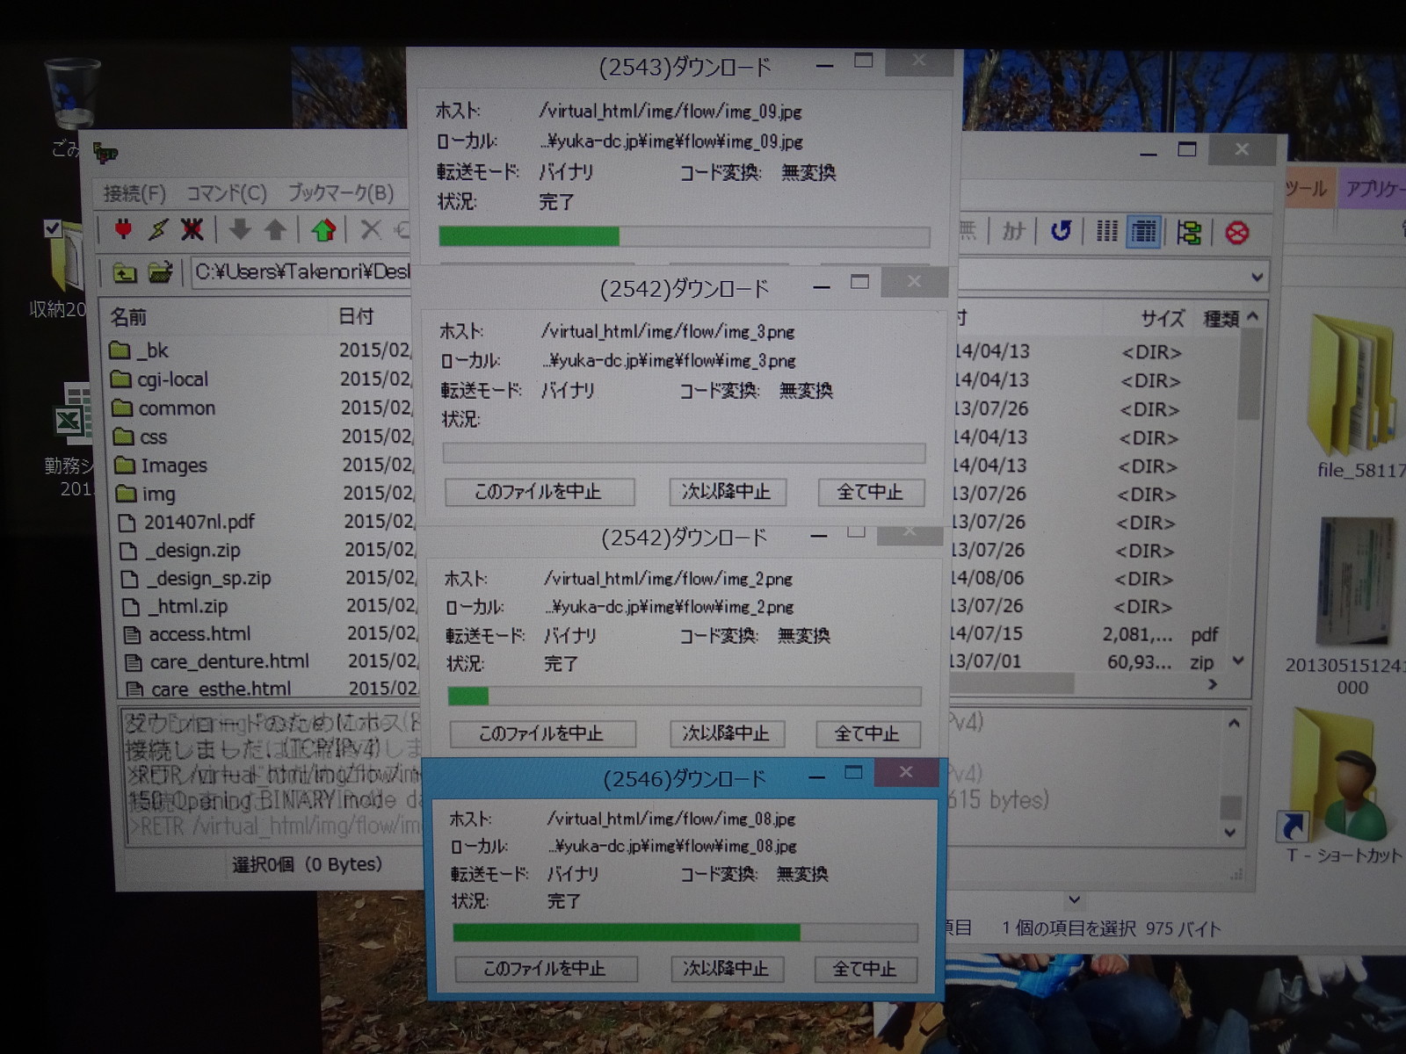Click the img_09.jpg download progress bar

click(x=684, y=236)
